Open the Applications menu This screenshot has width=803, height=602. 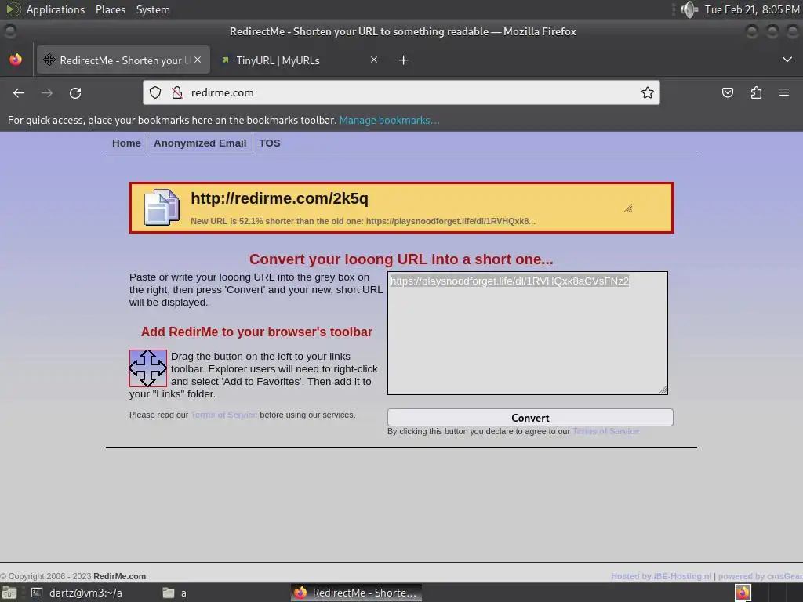tap(56, 9)
